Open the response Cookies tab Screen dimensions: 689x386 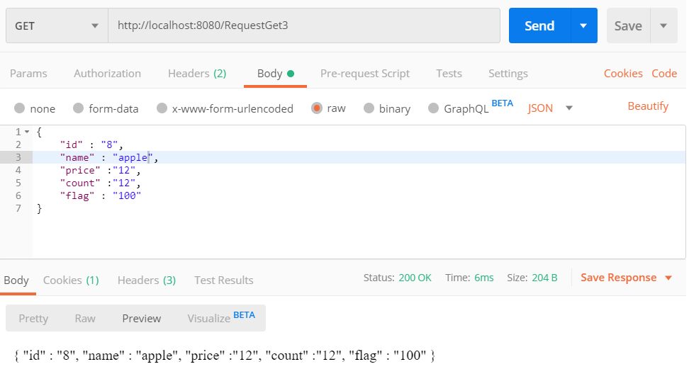click(x=71, y=280)
